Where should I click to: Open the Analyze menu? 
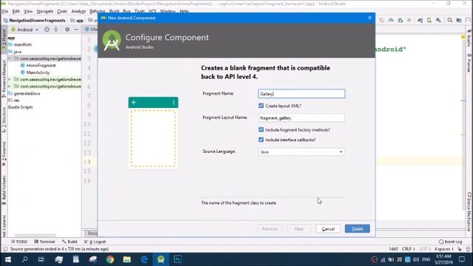(78, 11)
